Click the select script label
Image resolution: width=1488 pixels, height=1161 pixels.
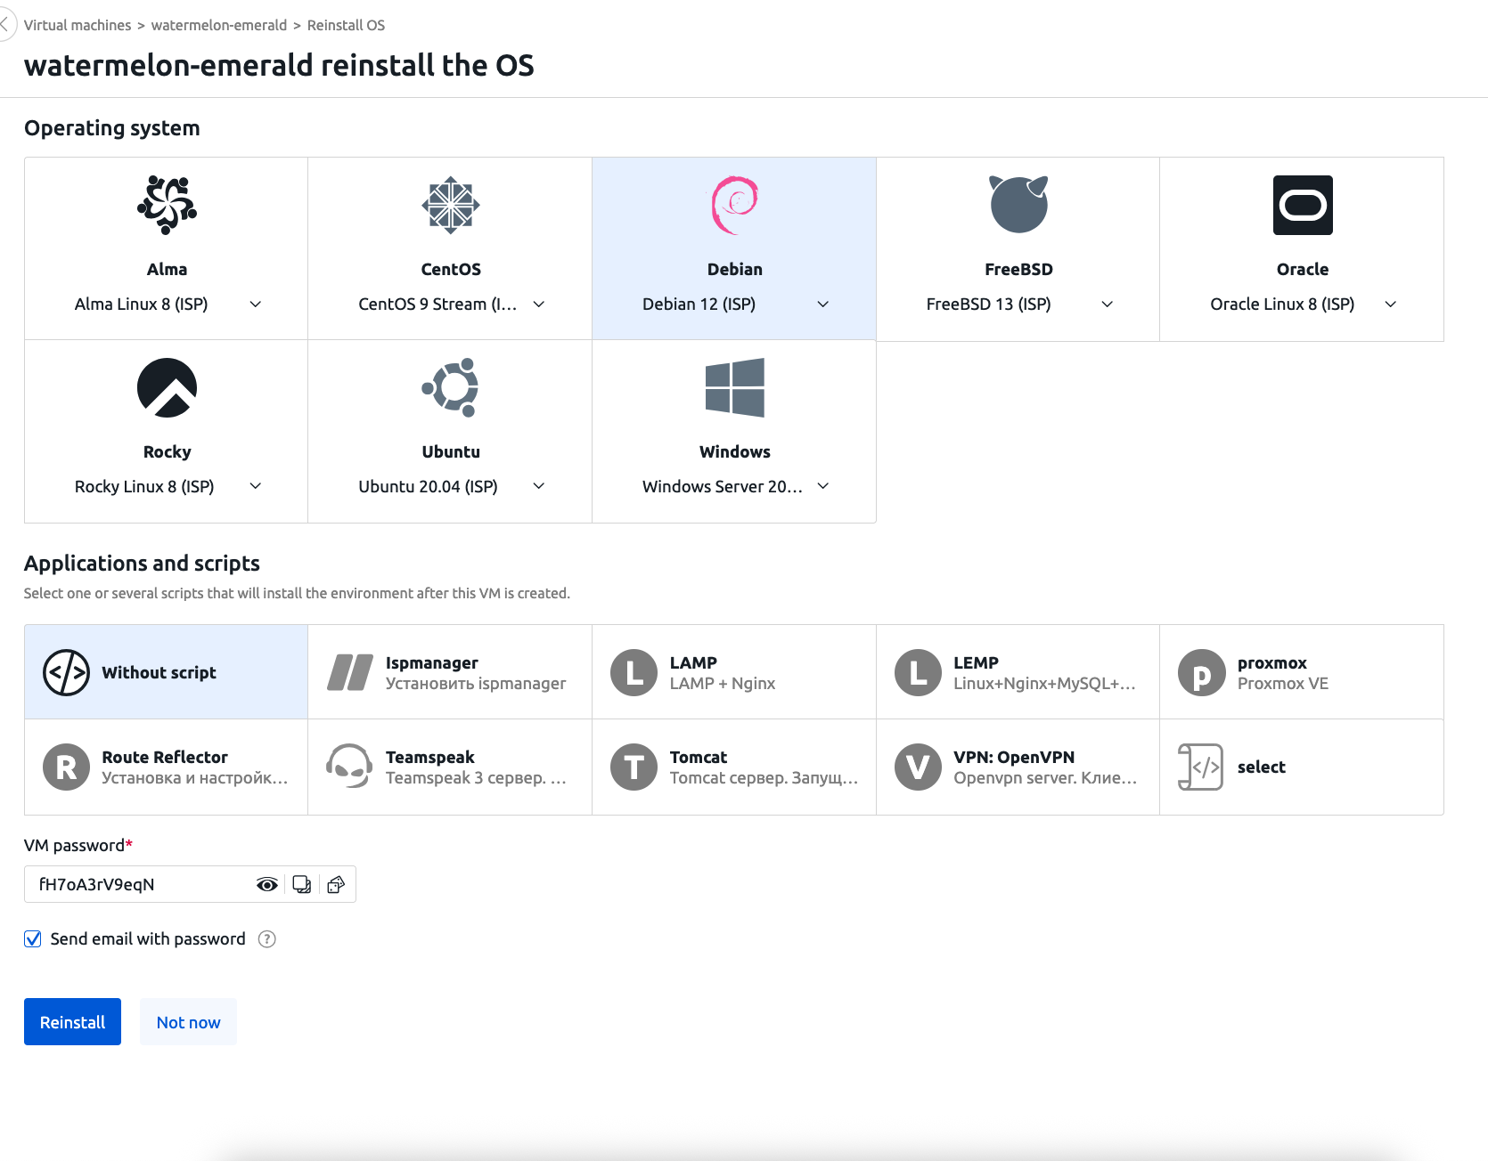1261,767
